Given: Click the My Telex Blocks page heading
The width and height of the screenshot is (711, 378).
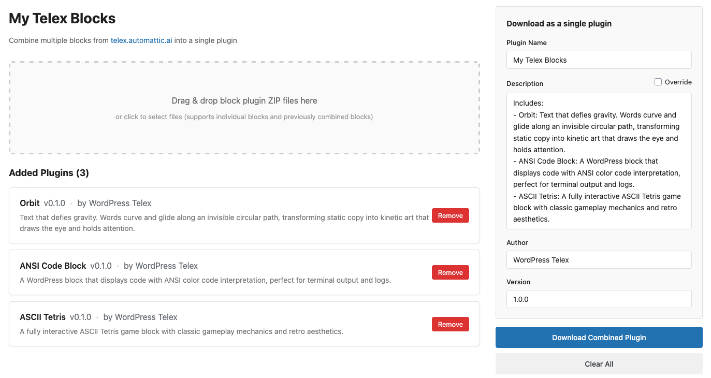Looking at the screenshot, I should pyautogui.click(x=62, y=19).
